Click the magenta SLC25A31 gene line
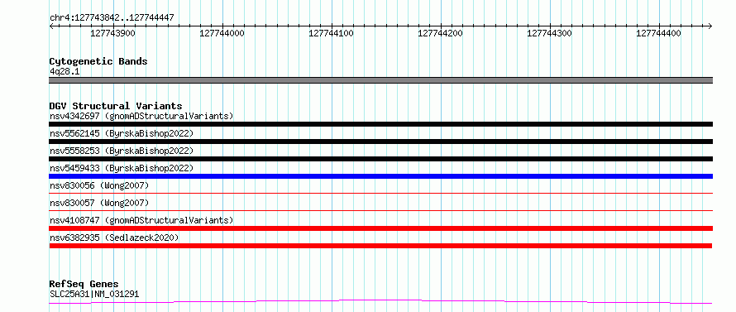The height and width of the screenshot is (312, 736). tap(380, 301)
